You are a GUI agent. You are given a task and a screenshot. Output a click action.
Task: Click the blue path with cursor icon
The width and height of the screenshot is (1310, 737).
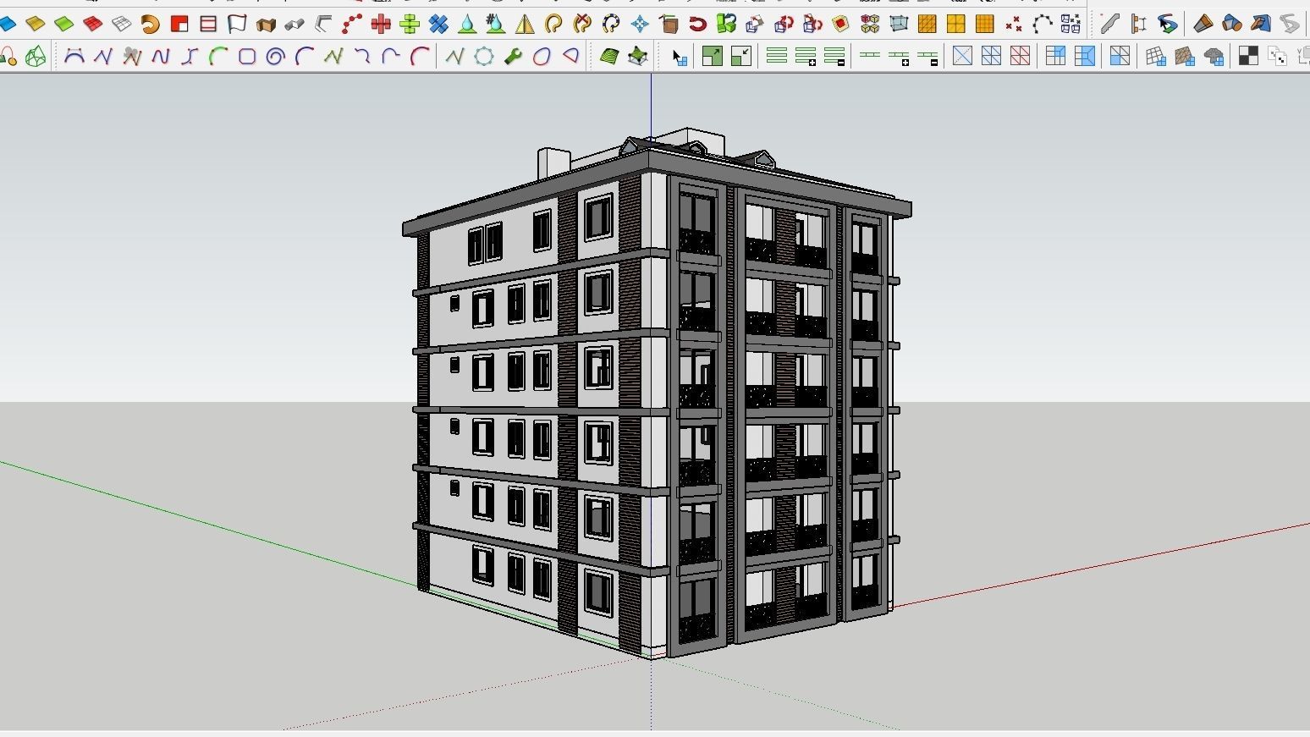pos(1168,24)
